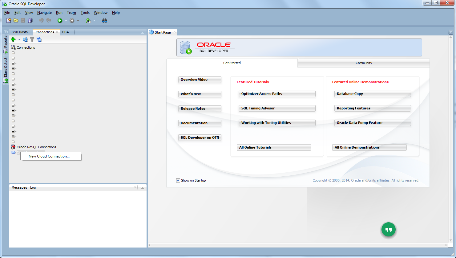Apply the connections Filter funnel icon
This screenshot has height=258, width=456.
(32, 39)
